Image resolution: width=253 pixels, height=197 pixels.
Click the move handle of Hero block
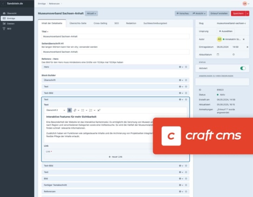point(186,67)
